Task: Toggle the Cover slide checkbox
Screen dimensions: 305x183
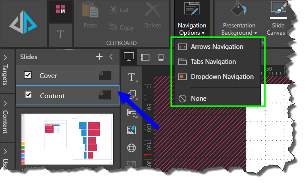Action: 28,75
